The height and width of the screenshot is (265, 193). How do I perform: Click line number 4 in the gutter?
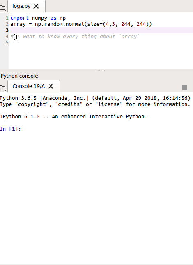[7, 36]
